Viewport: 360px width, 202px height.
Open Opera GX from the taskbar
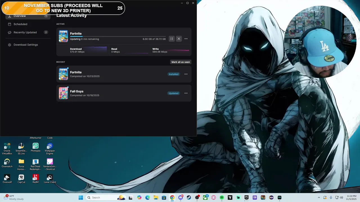click(213, 198)
